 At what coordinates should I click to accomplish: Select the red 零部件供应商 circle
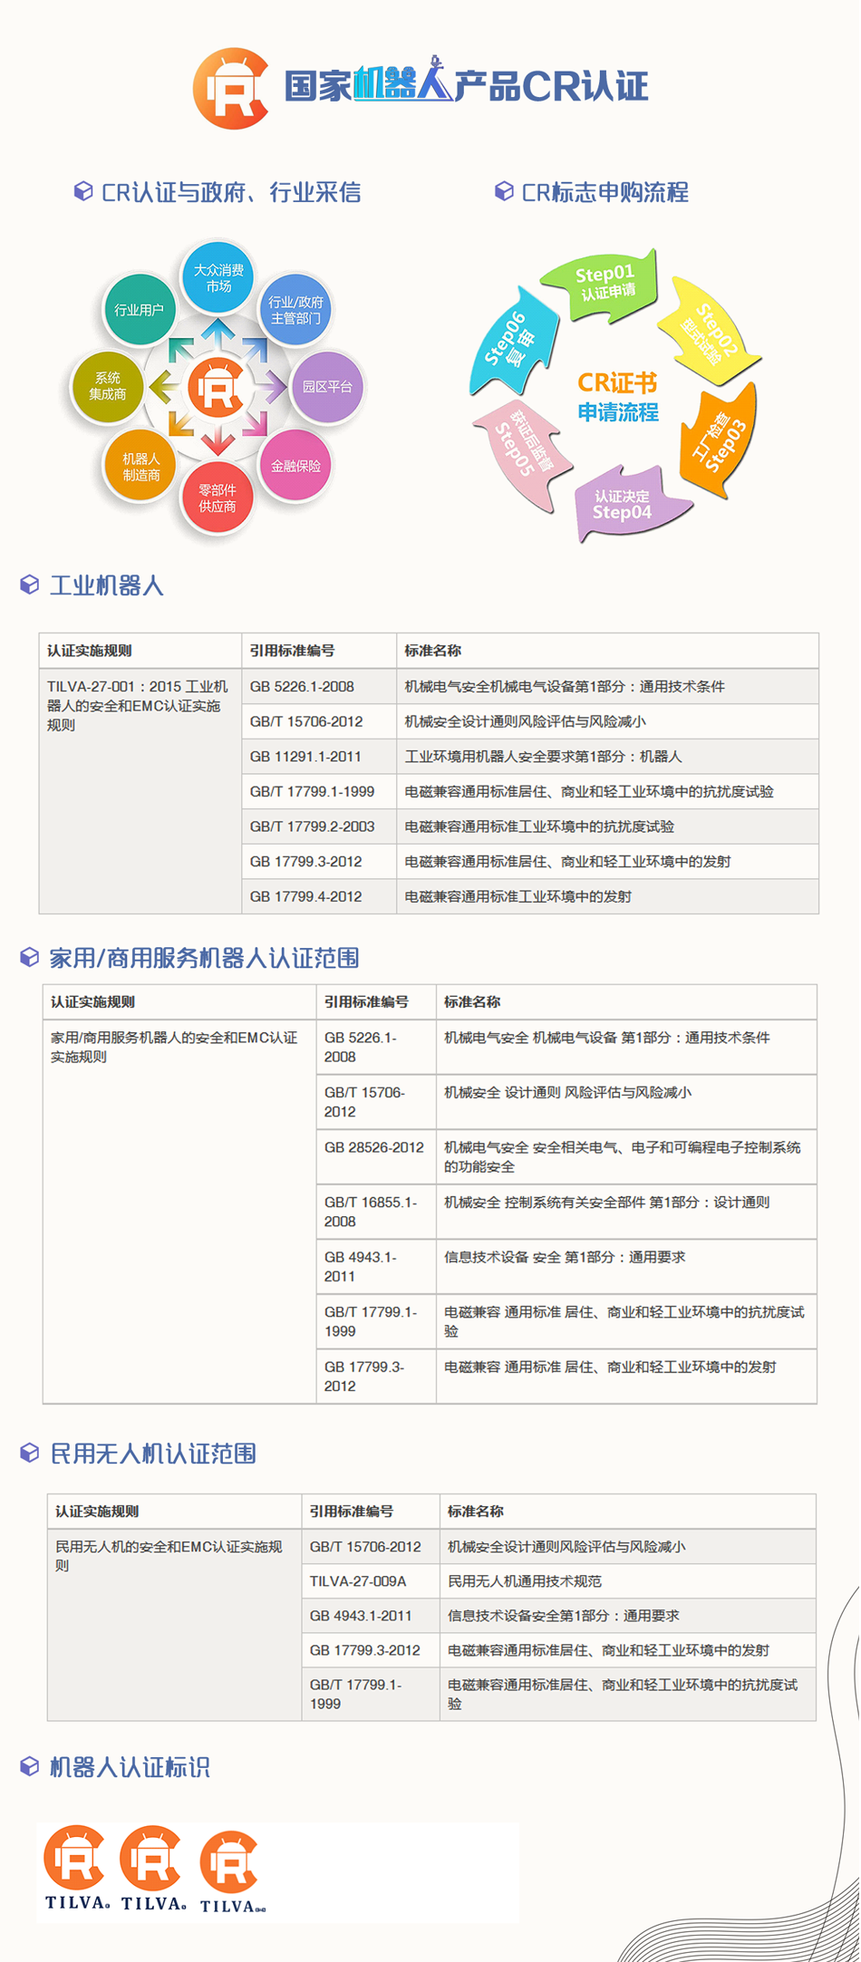coord(218,498)
